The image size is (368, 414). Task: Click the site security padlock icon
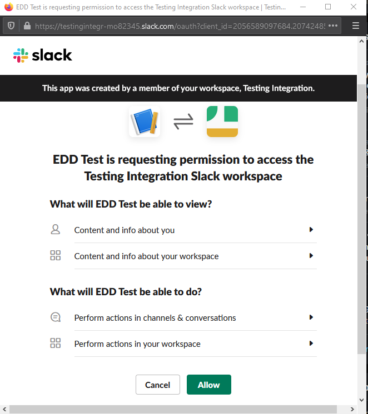click(x=26, y=26)
